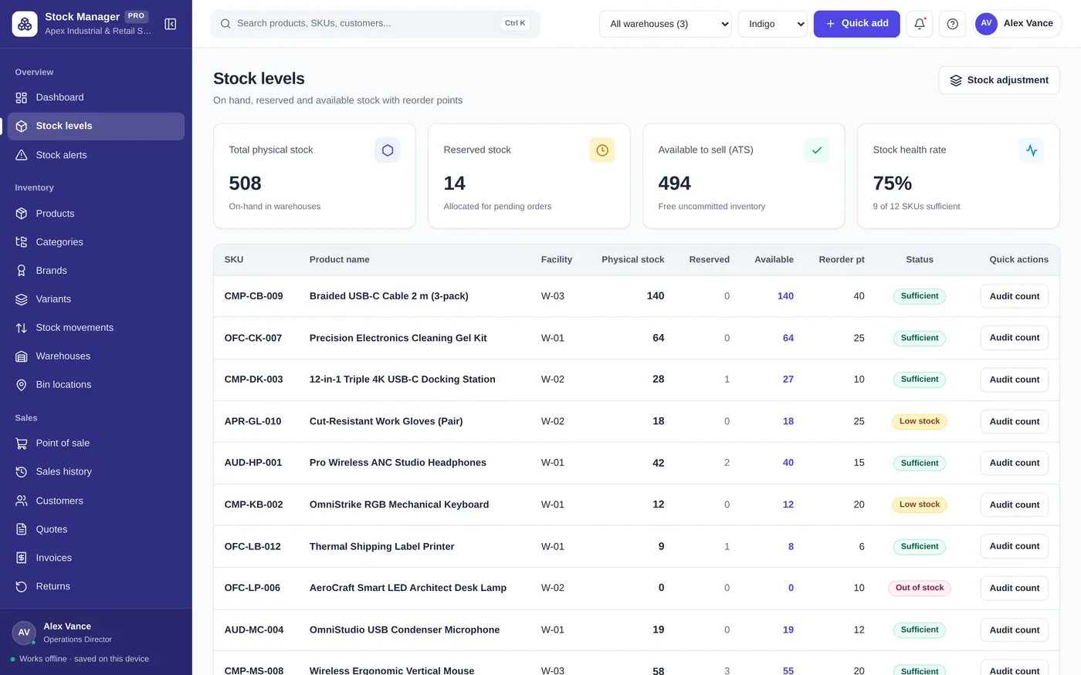This screenshot has width=1081, height=675.
Task: Open the Products page
Action: pos(96,214)
